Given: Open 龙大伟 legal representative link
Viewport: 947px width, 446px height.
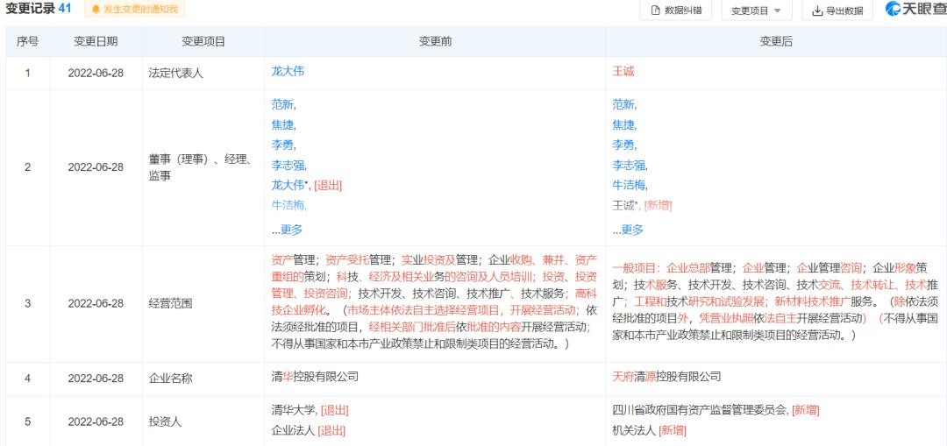Looking at the screenshot, I should (288, 72).
